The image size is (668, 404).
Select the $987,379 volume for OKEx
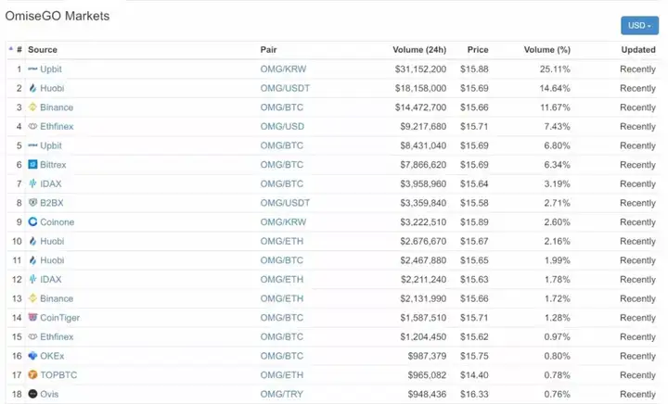click(x=427, y=356)
